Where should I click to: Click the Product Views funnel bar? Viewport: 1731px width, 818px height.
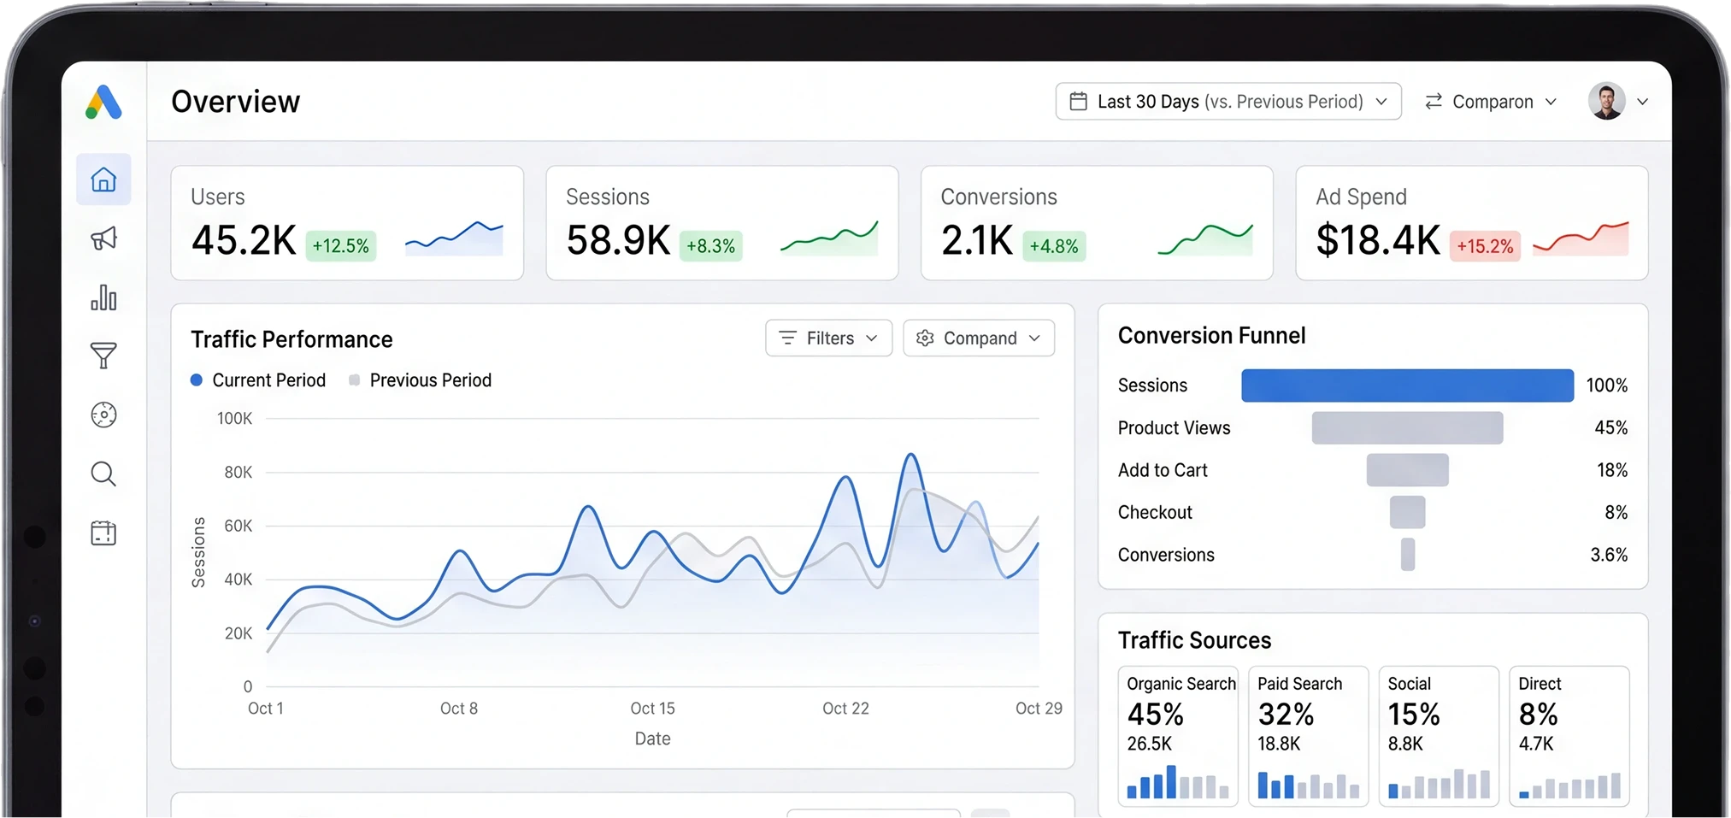1407,427
